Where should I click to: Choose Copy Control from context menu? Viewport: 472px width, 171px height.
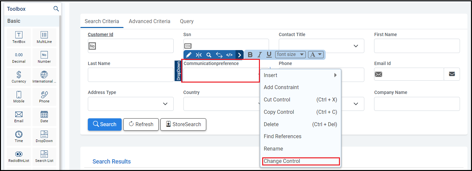tap(301, 112)
